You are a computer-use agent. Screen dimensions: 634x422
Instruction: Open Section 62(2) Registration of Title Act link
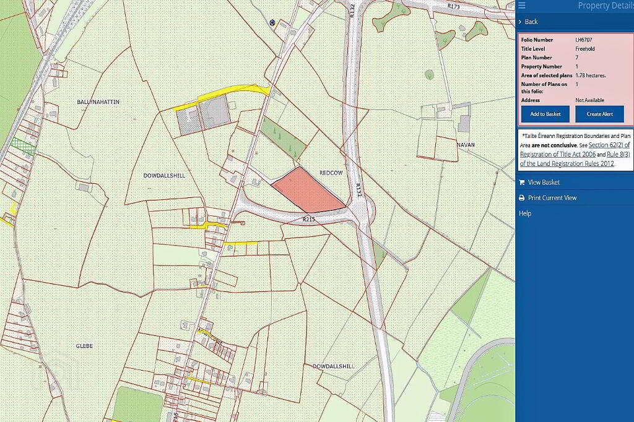point(575,150)
